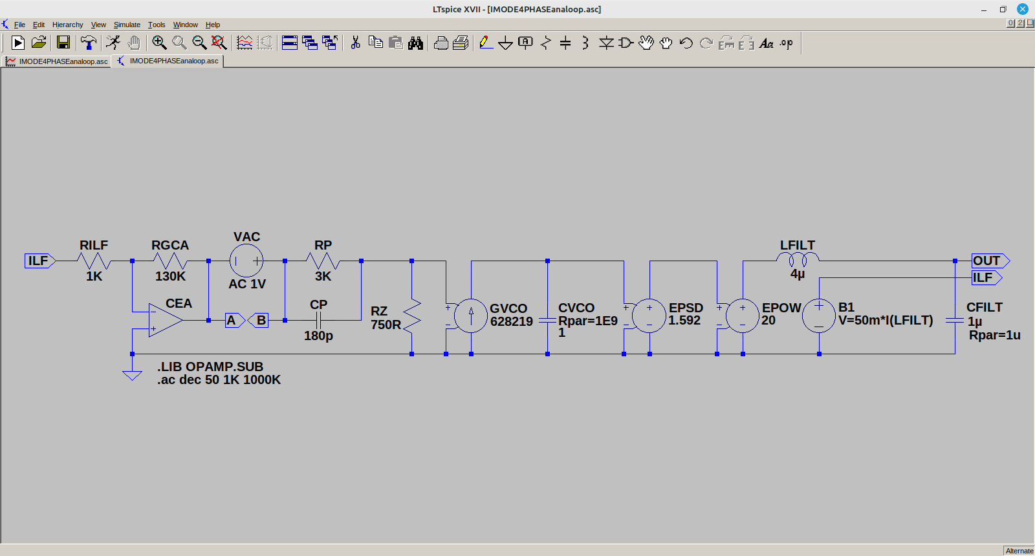Open the Component gate icon

626,43
